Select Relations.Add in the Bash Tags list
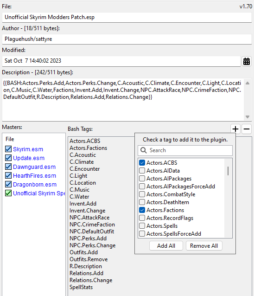 [x=86, y=273]
